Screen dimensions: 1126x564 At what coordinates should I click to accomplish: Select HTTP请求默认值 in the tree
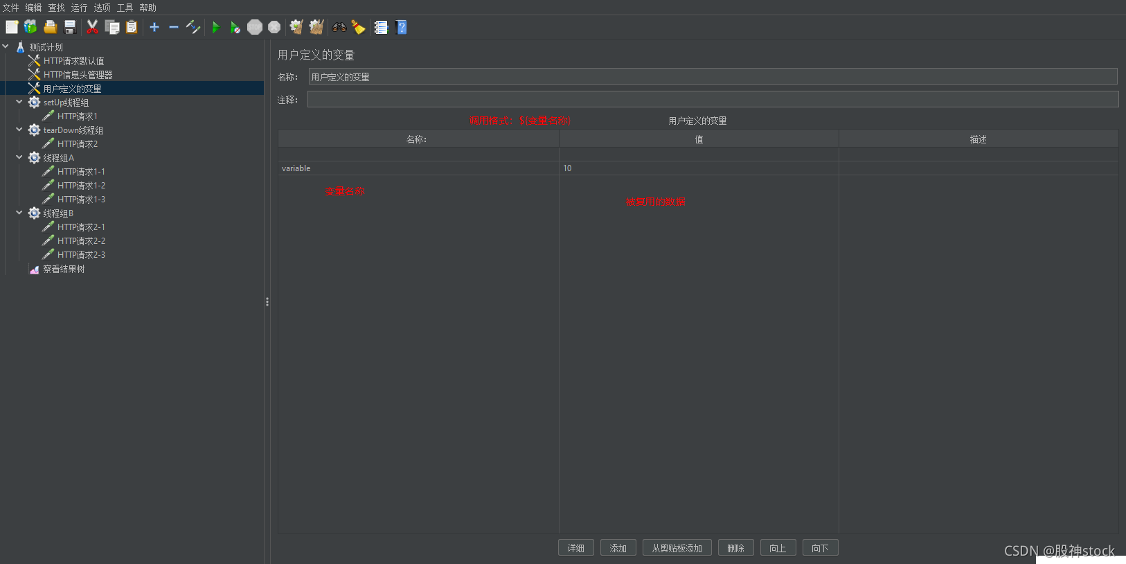coord(73,61)
